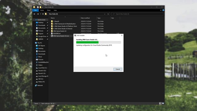Open the Midas (H:) drive
The image size is (197, 111).
pos(41,82)
